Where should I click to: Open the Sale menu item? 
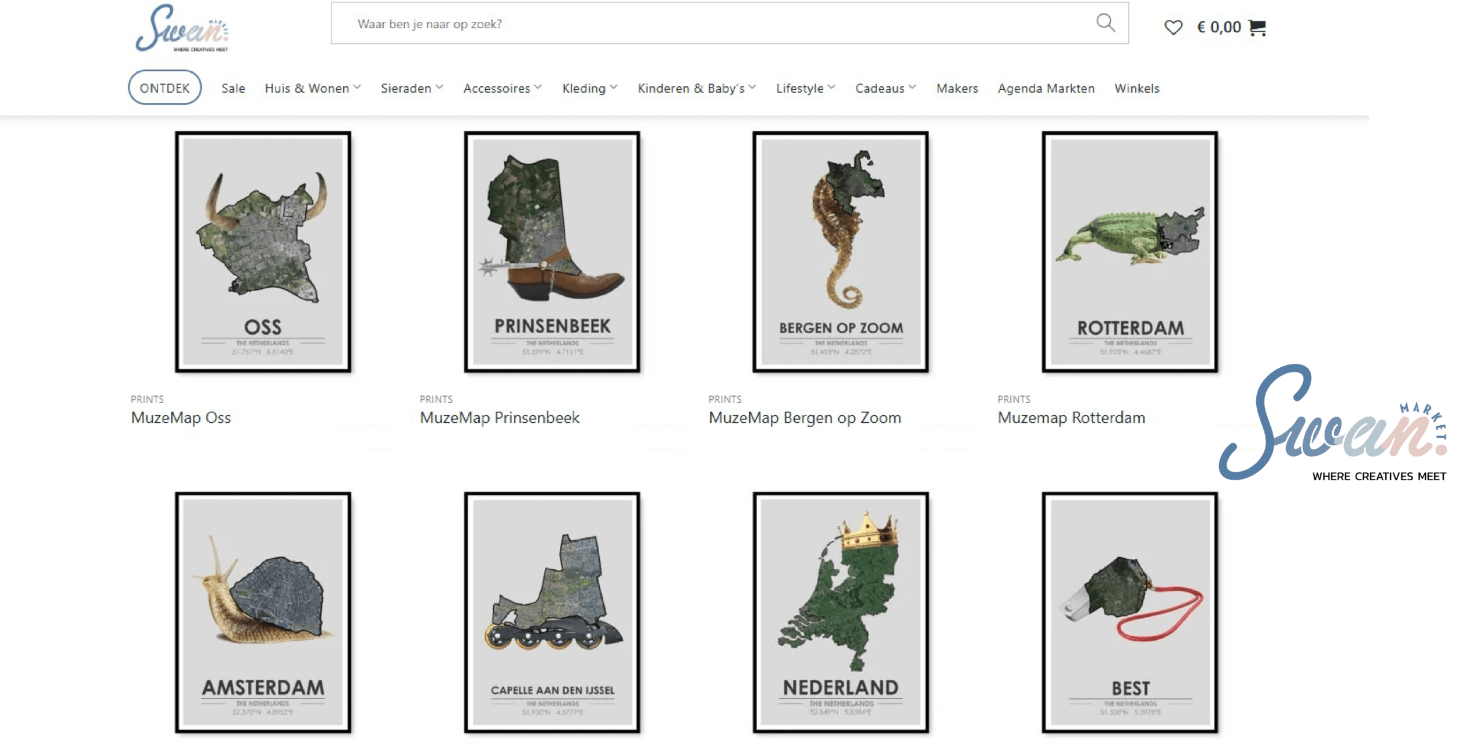point(233,89)
